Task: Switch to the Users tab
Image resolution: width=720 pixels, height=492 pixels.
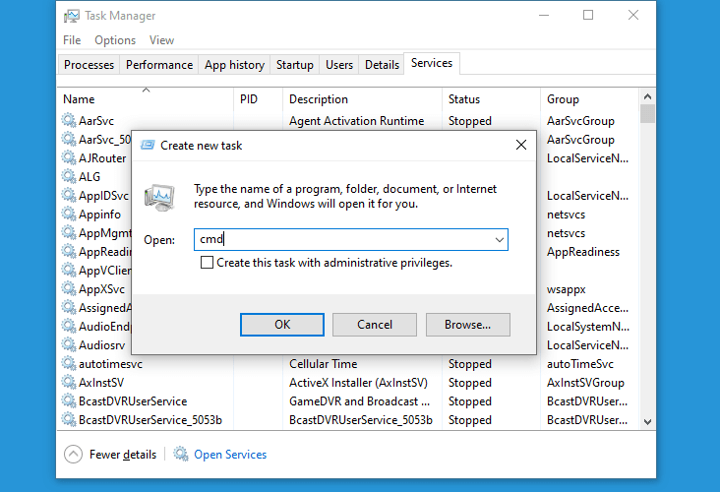Action: (339, 65)
